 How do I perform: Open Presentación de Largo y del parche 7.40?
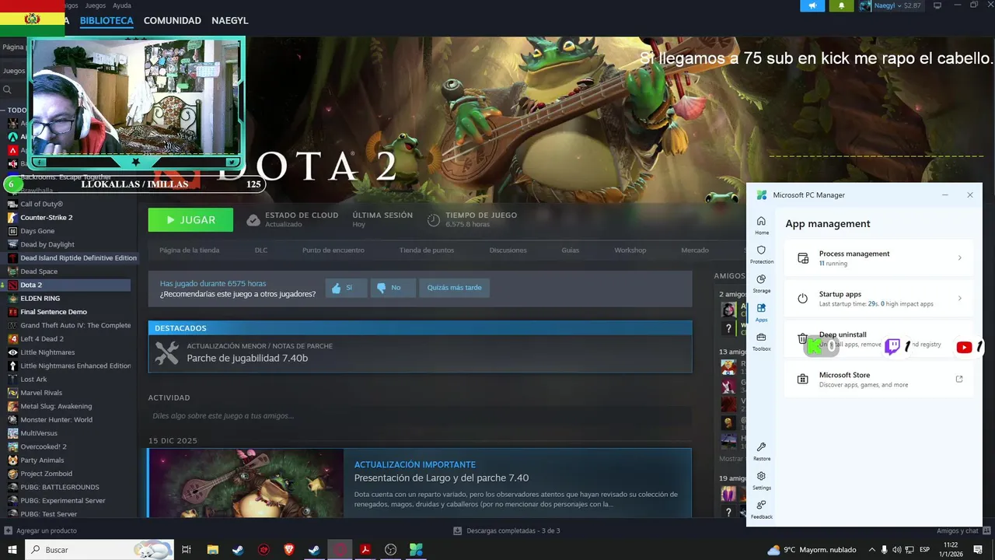tap(442, 478)
